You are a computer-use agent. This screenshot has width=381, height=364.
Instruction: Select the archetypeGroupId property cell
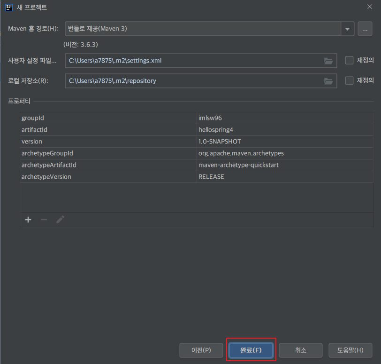coord(108,153)
